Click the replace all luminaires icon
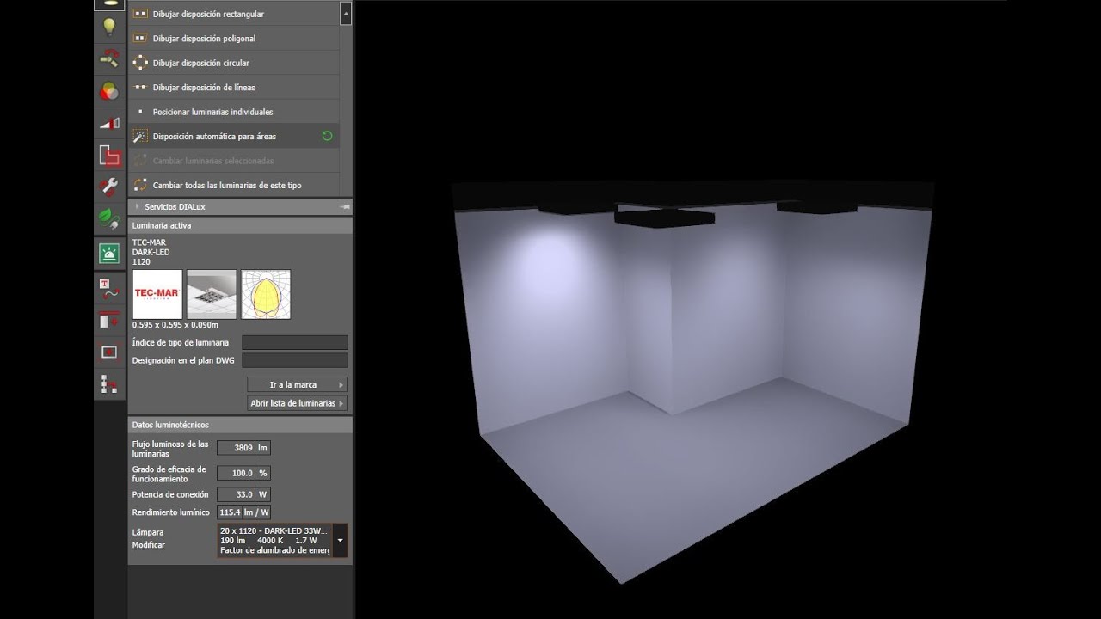 pos(140,185)
